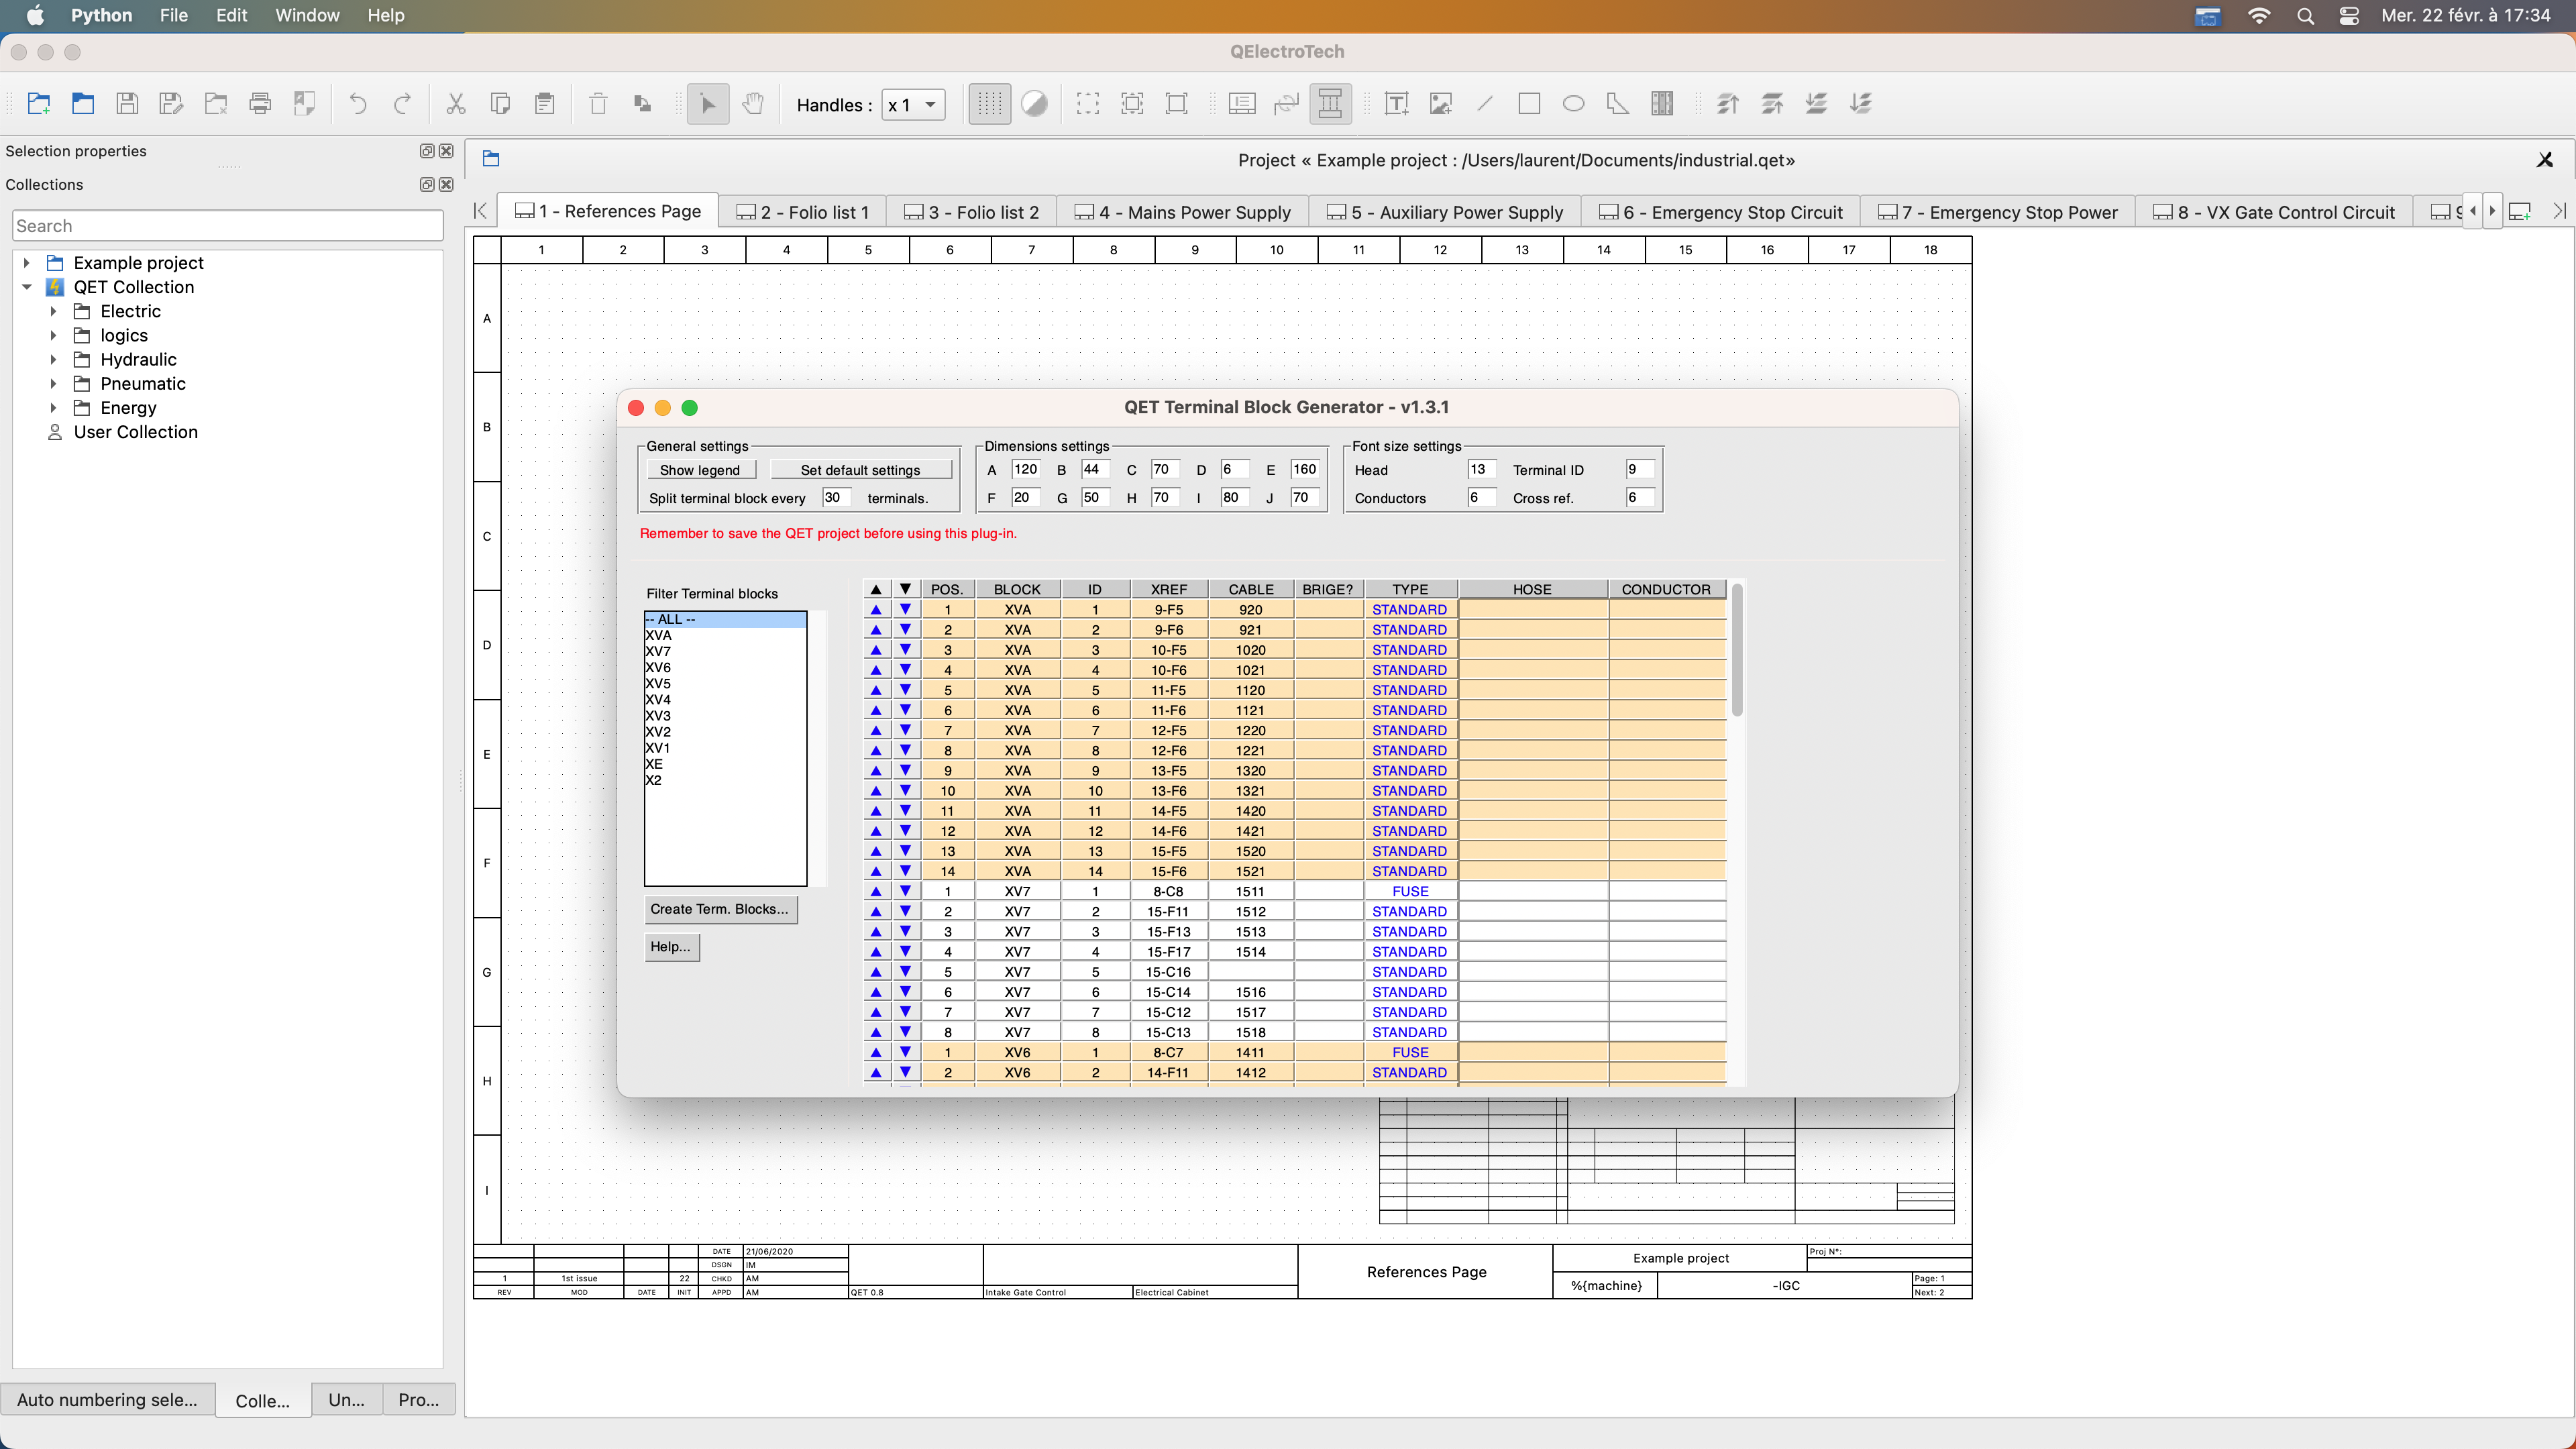This screenshot has height=1449, width=2576.
Task: Expand the Hydraulic folder
Action: (x=54, y=359)
